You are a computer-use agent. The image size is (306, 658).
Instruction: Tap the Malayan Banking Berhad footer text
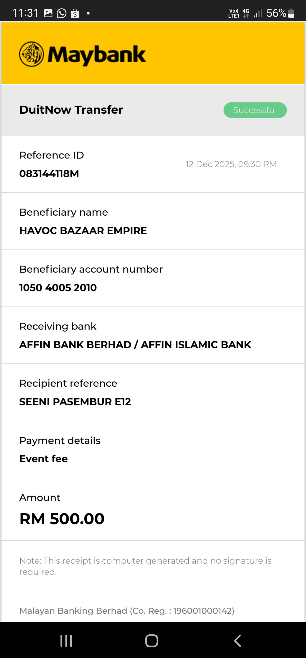tap(127, 611)
